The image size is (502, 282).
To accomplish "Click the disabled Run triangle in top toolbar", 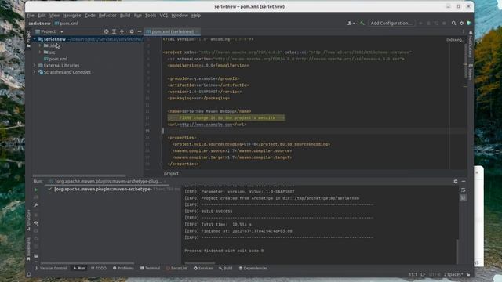I will pyautogui.click(x=420, y=23).
